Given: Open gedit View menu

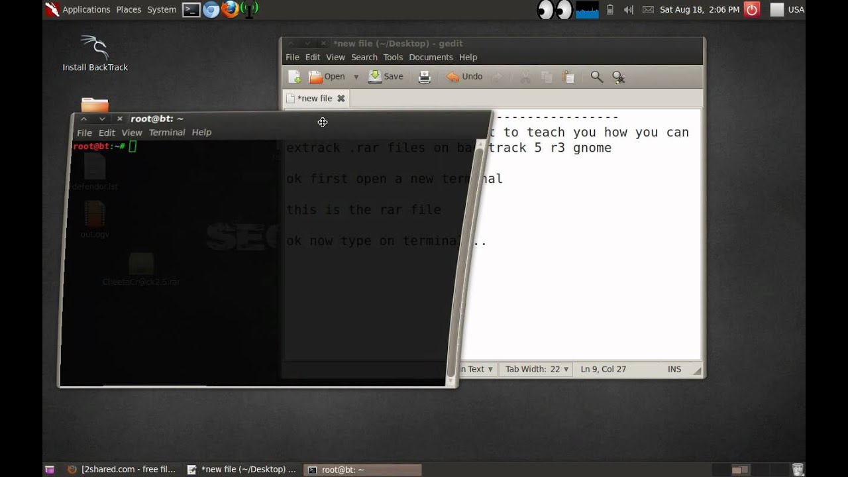Looking at the screenshot, I should point(335,57).
